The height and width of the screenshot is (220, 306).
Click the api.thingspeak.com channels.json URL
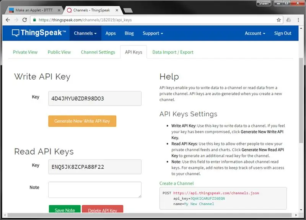(x=216, y=193)
